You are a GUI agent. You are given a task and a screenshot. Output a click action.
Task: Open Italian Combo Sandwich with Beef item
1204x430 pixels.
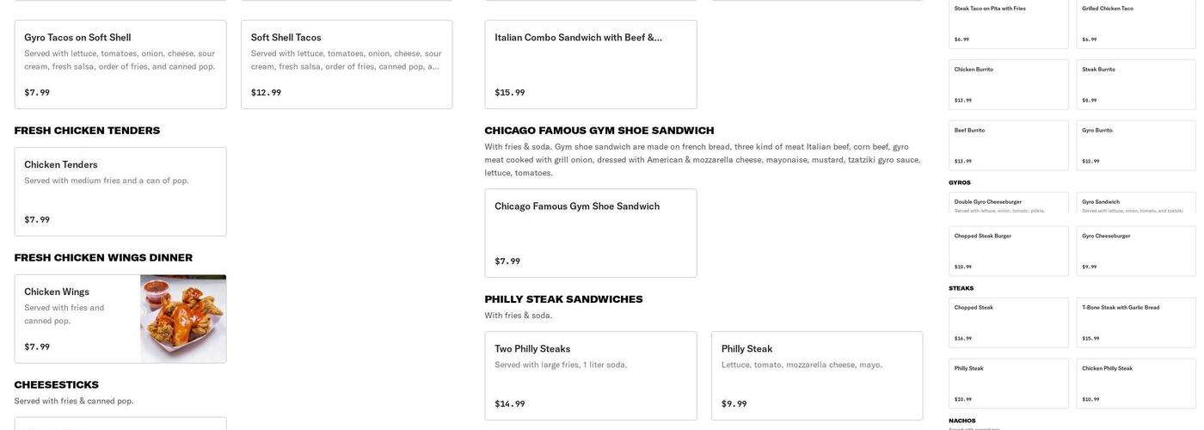coord(591,64)
